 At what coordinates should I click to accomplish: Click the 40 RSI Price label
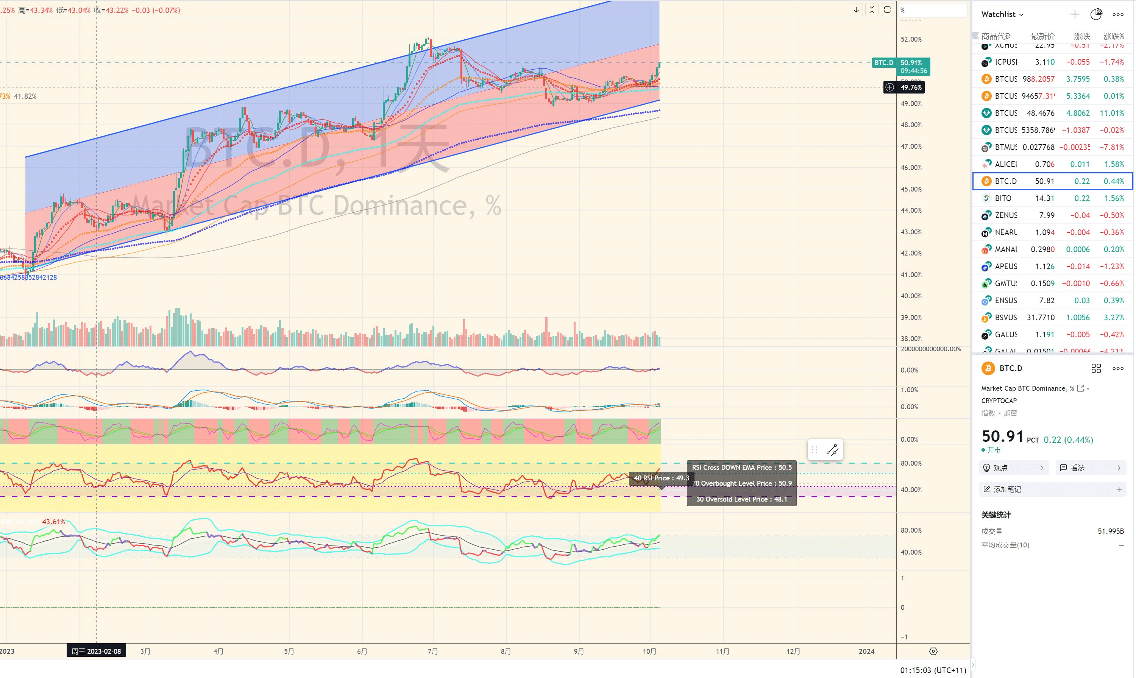[661, 478]
